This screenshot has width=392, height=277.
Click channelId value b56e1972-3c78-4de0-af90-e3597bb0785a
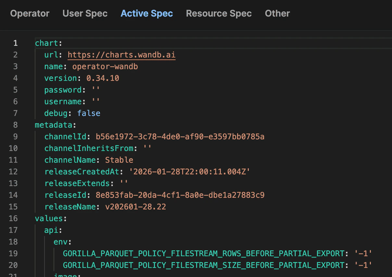click(180, 137)
